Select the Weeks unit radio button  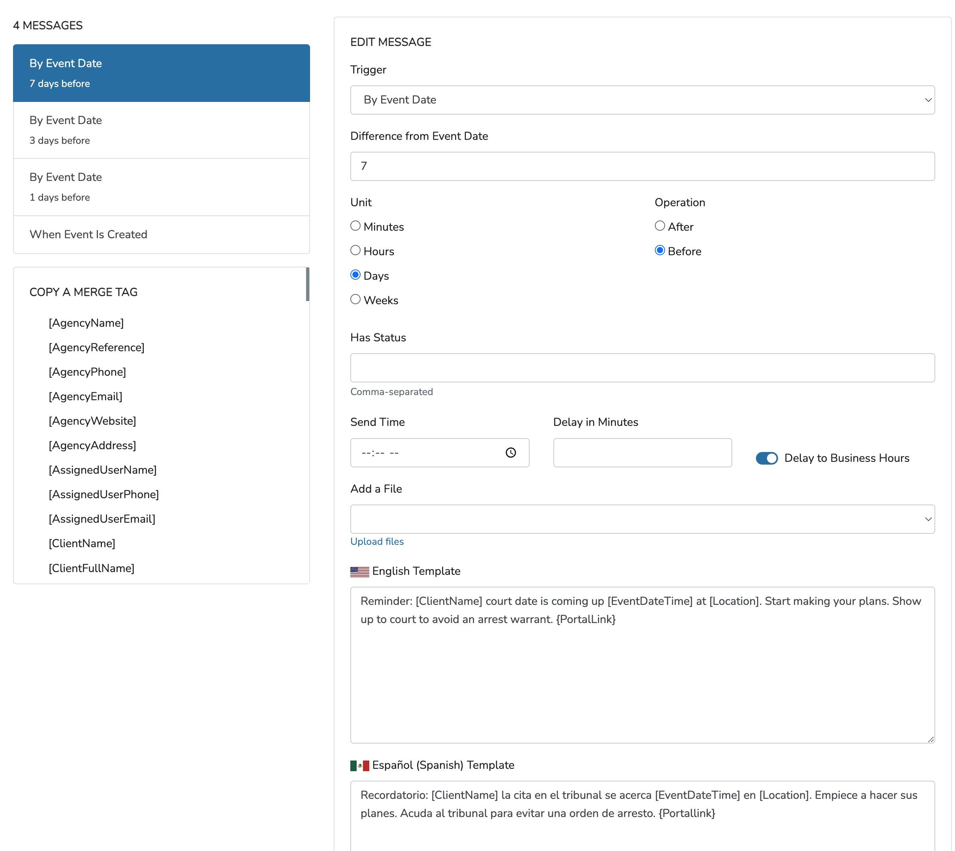pyautogui.click(x=355, y=299)
